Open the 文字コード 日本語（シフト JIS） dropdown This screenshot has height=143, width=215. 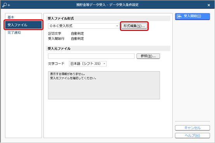pos(88,64)
